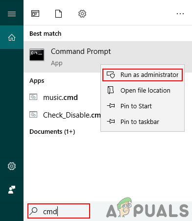Filter results by Apps icon
This screenshot has width=192, height=221.
(x=35, y=14)
